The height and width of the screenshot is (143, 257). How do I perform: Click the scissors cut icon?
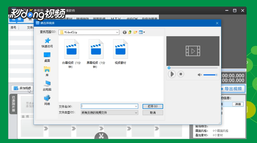coord(101,136)
